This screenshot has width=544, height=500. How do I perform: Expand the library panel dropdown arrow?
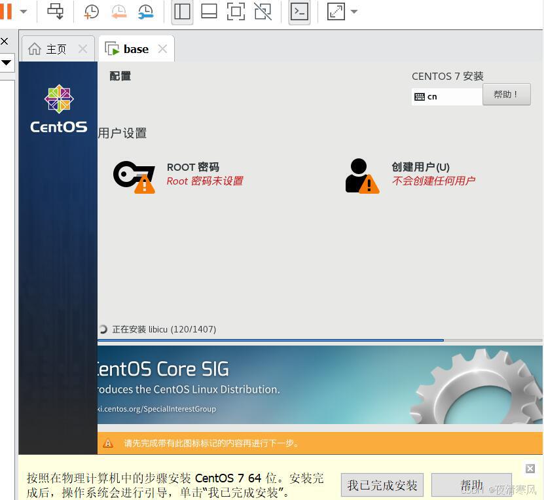point(7,63)
